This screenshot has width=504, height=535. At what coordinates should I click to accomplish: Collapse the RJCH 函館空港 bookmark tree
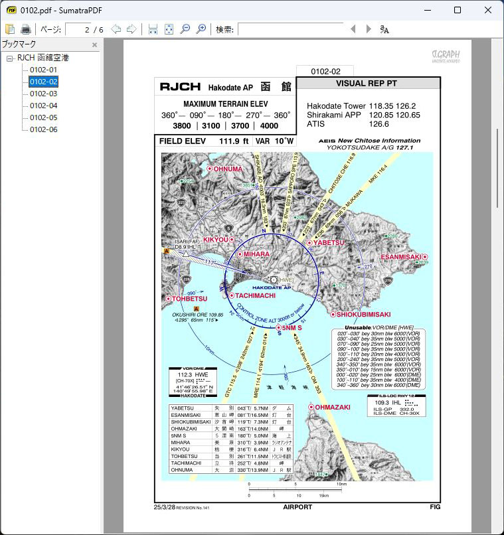pos(10,58)
